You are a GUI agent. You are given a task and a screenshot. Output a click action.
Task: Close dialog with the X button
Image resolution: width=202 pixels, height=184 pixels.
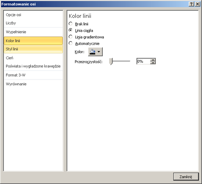tap(198, 4)
